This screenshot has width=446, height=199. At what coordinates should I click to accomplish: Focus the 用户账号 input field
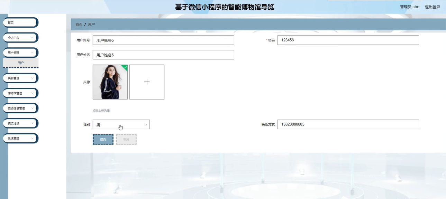[163, 40]
